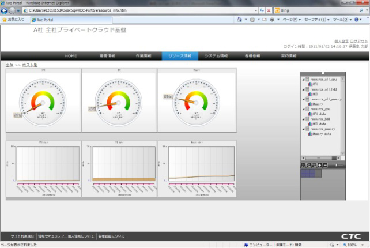Click the Memory date chart icon

click(x=309, y=134)
